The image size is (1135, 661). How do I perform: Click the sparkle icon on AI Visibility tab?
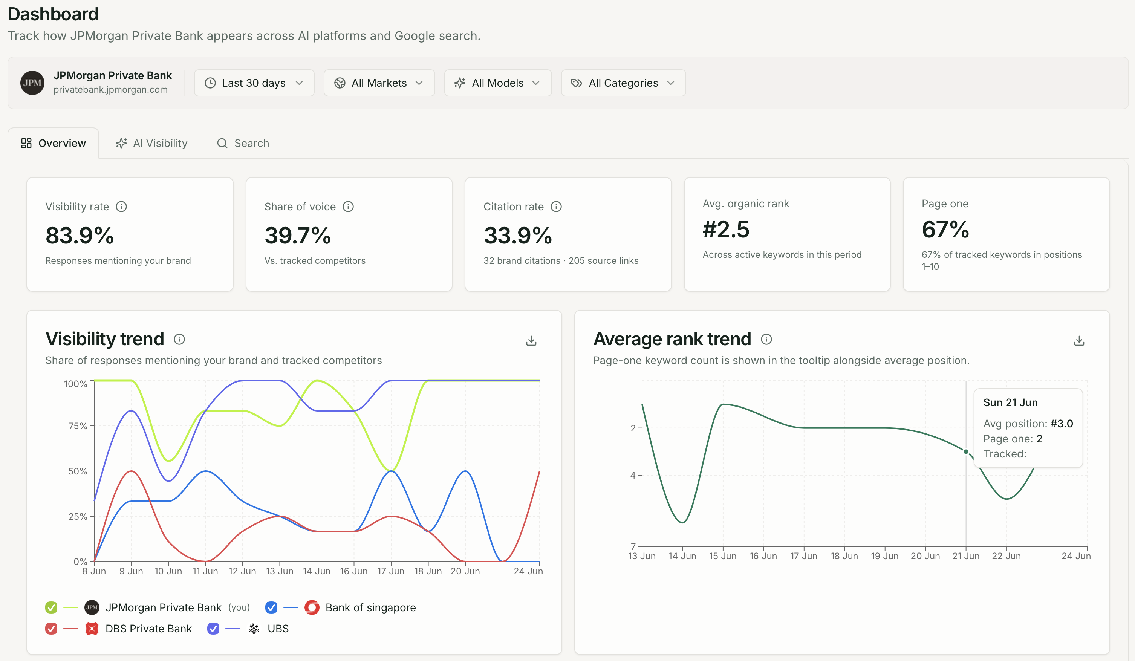tap(121, 143)
